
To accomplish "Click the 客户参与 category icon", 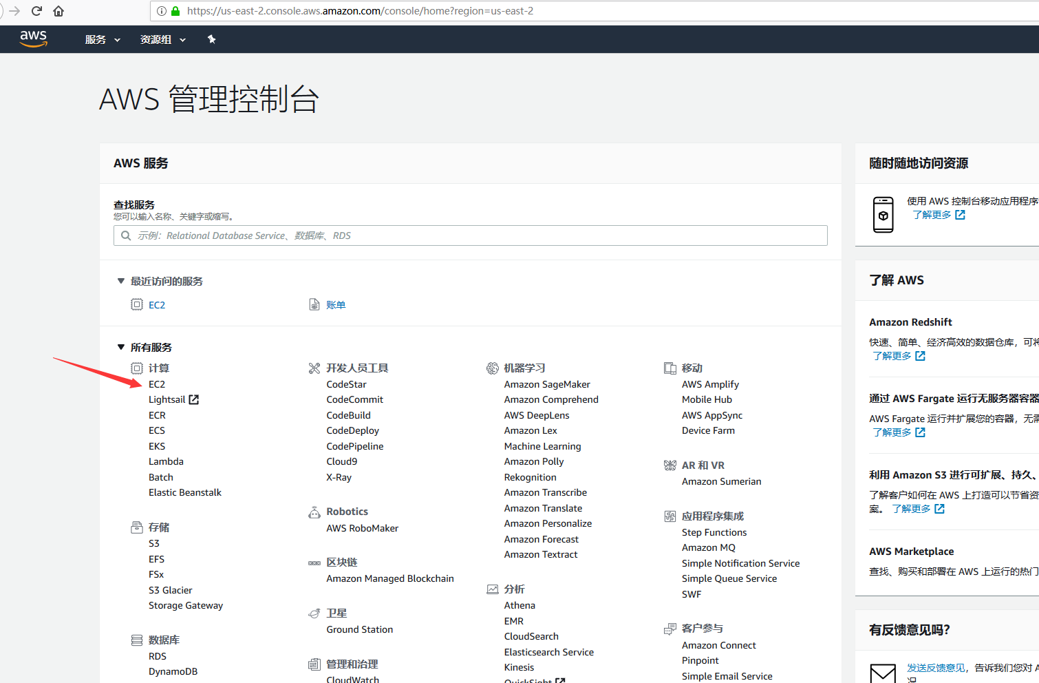I will pos(670,629).
